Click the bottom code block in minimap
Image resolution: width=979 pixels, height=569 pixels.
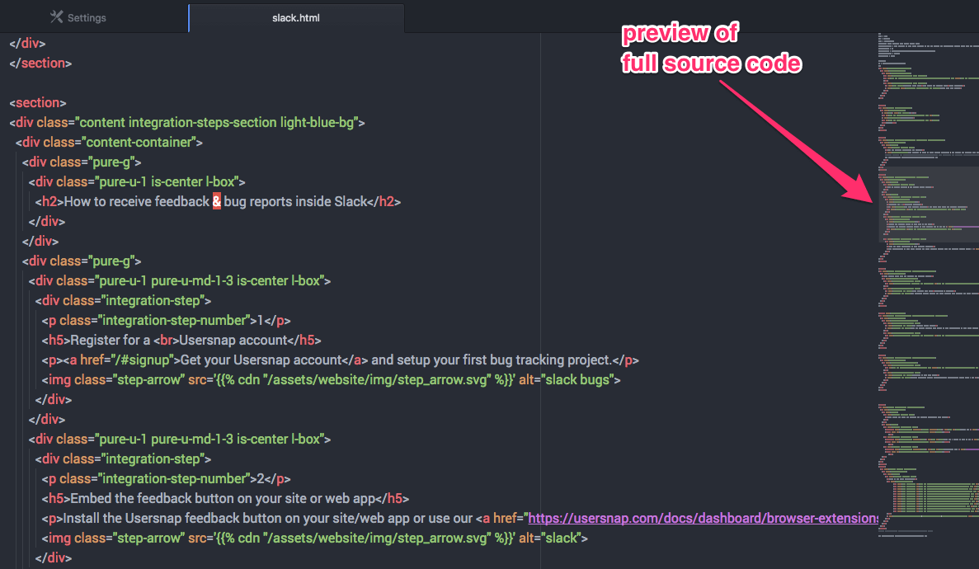click(935, 499)
